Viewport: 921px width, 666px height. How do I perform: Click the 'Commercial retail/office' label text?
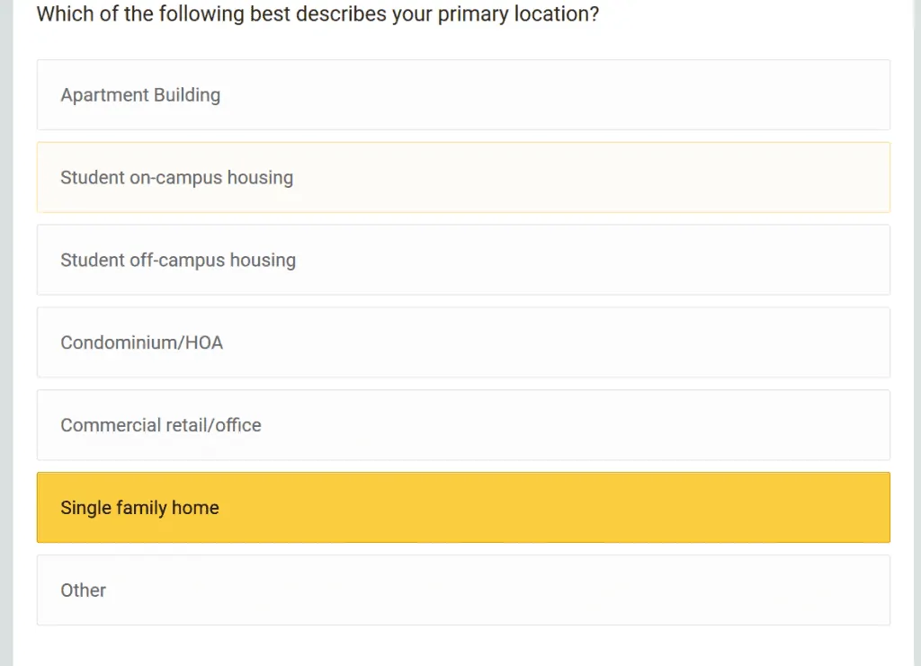tap(161, 426)
